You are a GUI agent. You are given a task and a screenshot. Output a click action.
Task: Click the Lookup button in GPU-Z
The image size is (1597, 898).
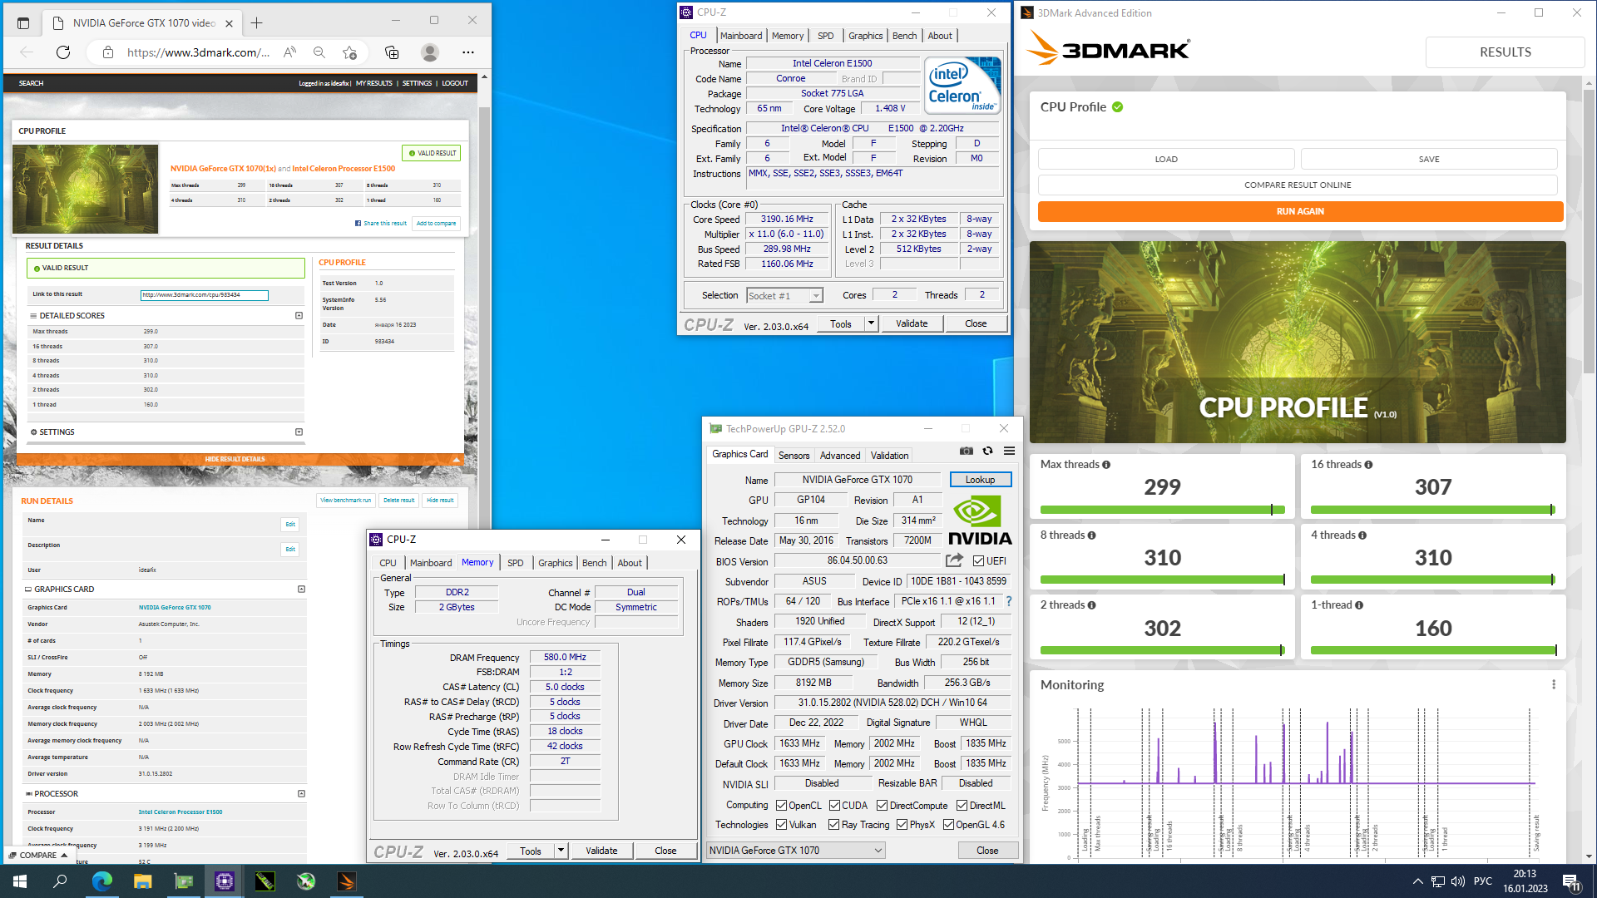[980, 480]
